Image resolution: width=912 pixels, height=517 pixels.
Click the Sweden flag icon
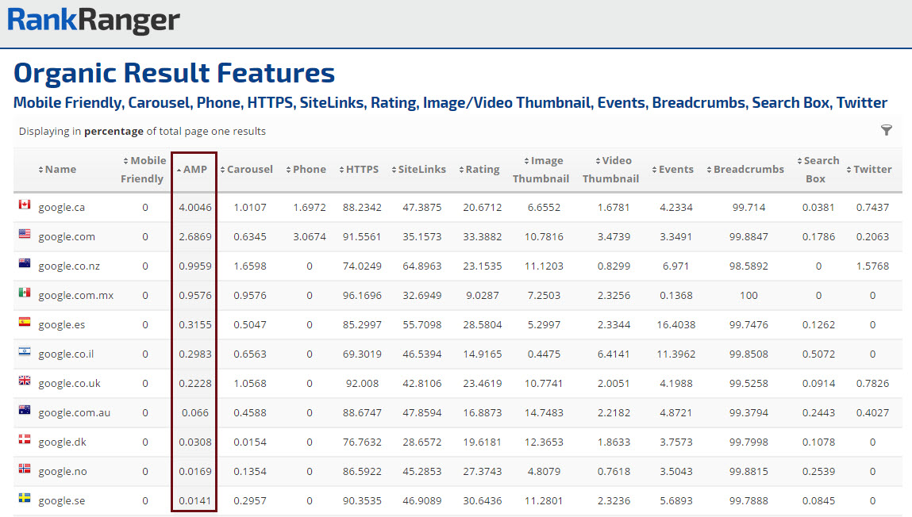click(x=24, y=499)
